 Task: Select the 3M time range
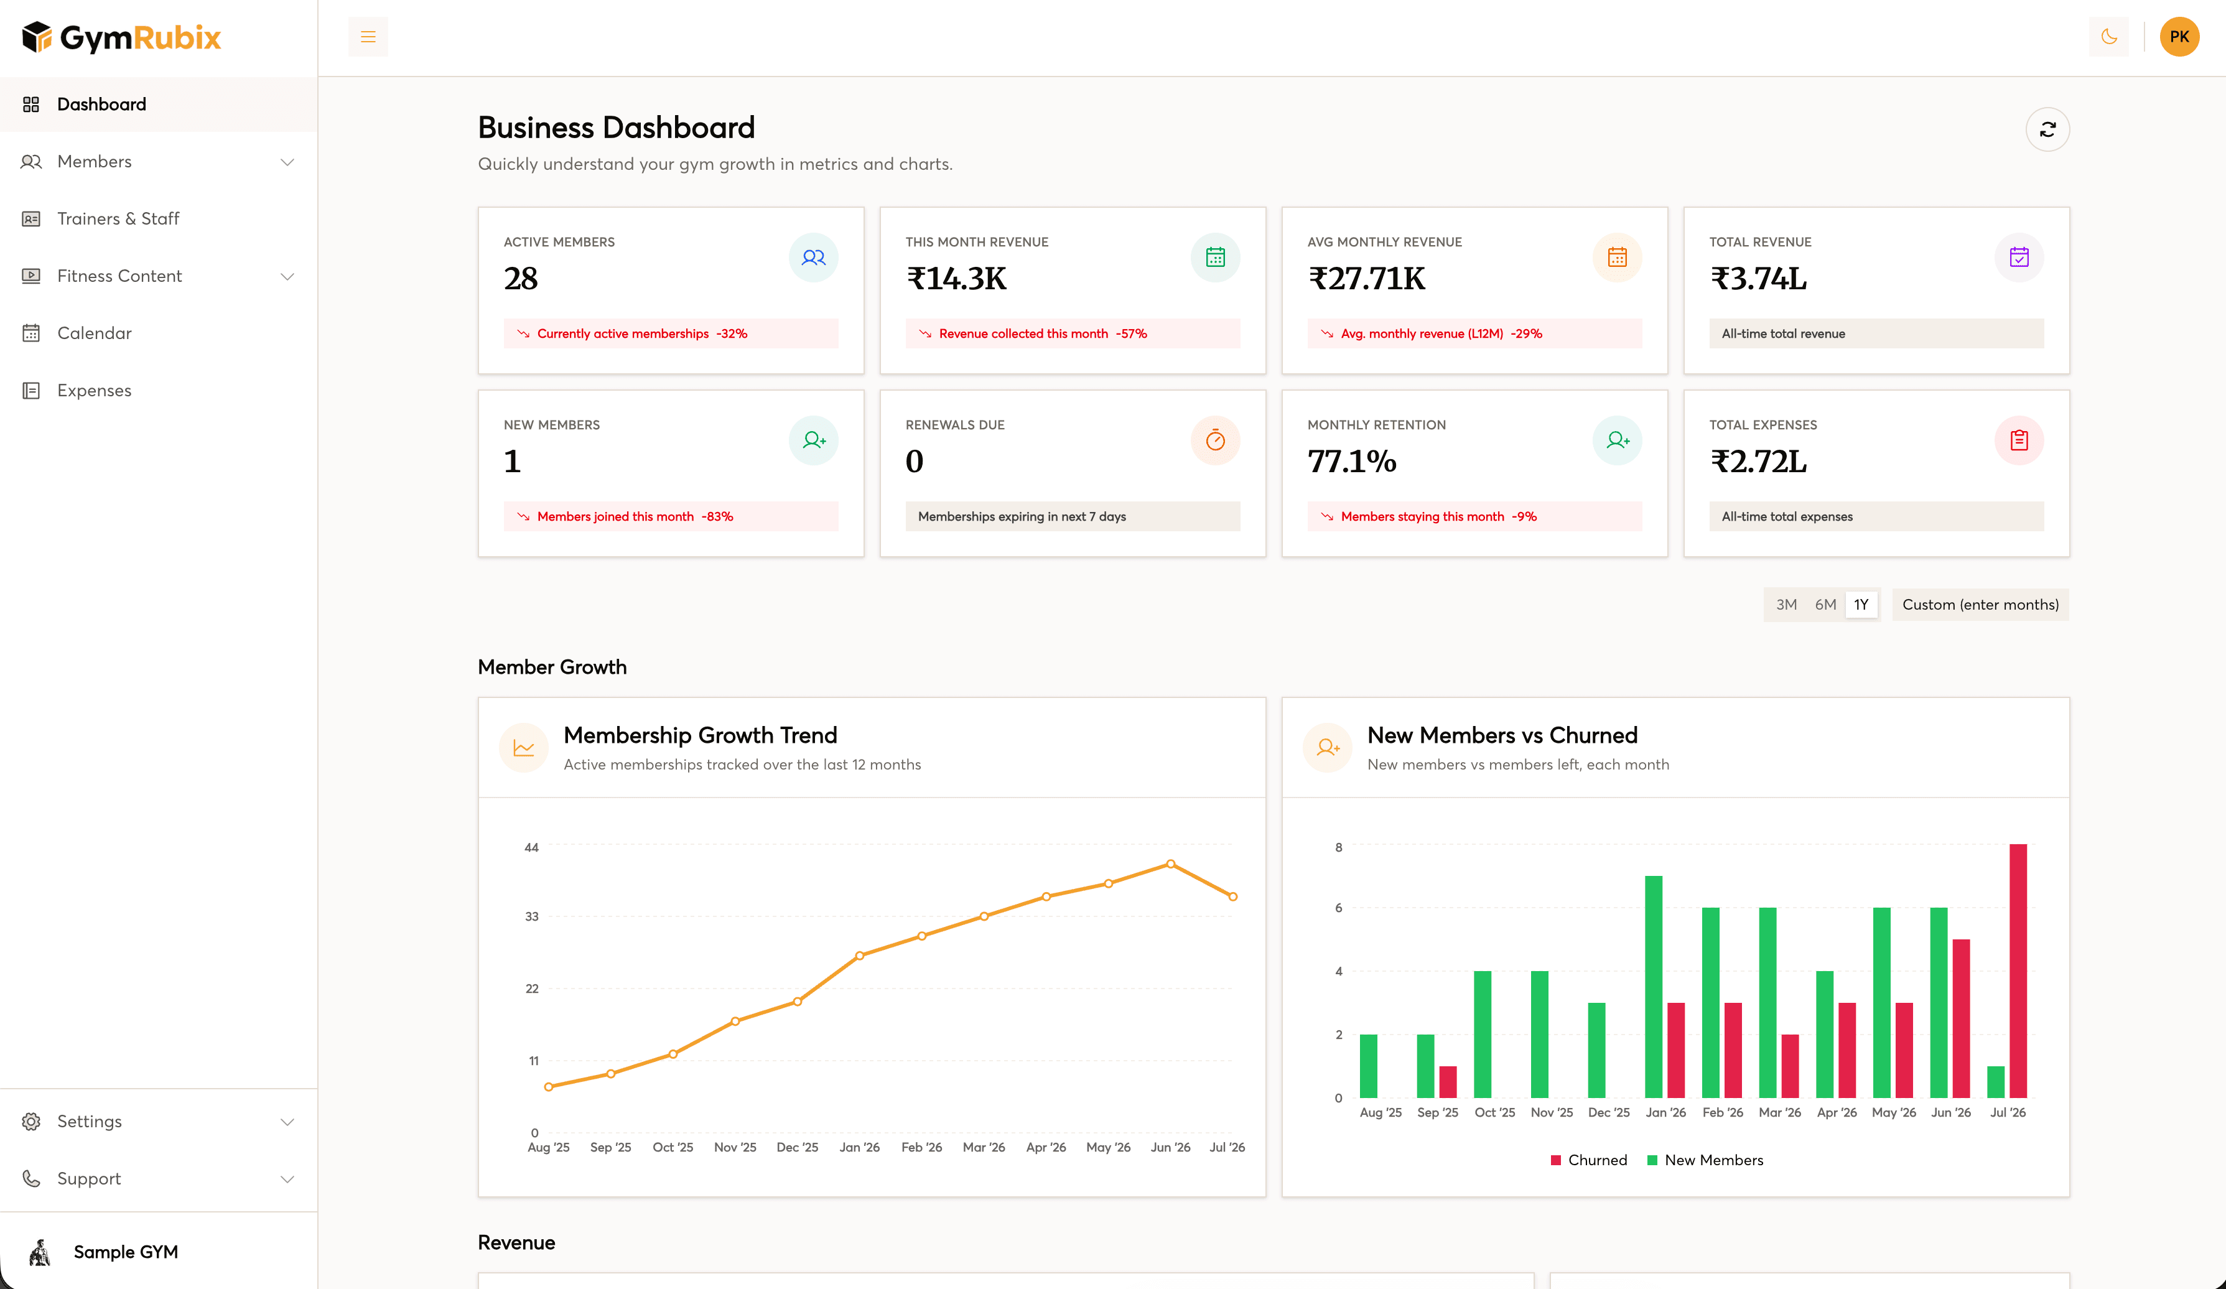[1786, 604]
